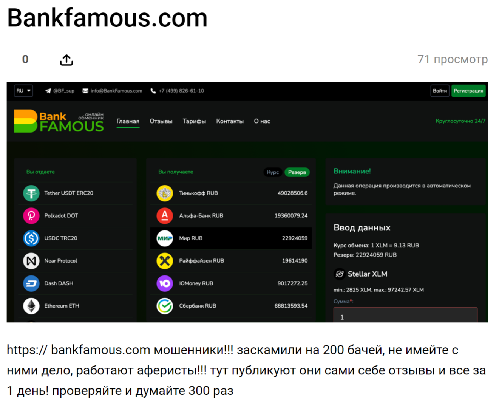Click the Telegram @BF_sup icon

click(48, 91)
